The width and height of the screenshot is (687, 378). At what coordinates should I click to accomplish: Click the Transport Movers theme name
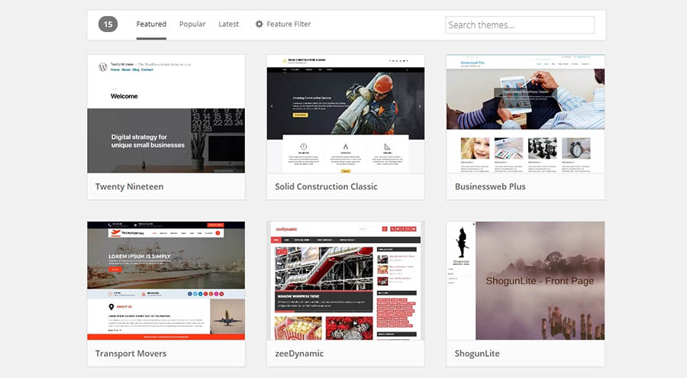click(x=131, y=354)
